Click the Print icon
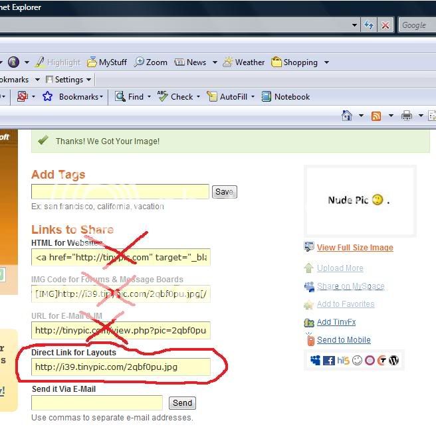 (x=407, y=116)
